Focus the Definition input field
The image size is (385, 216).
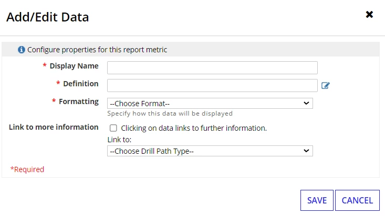pos(212,85)
